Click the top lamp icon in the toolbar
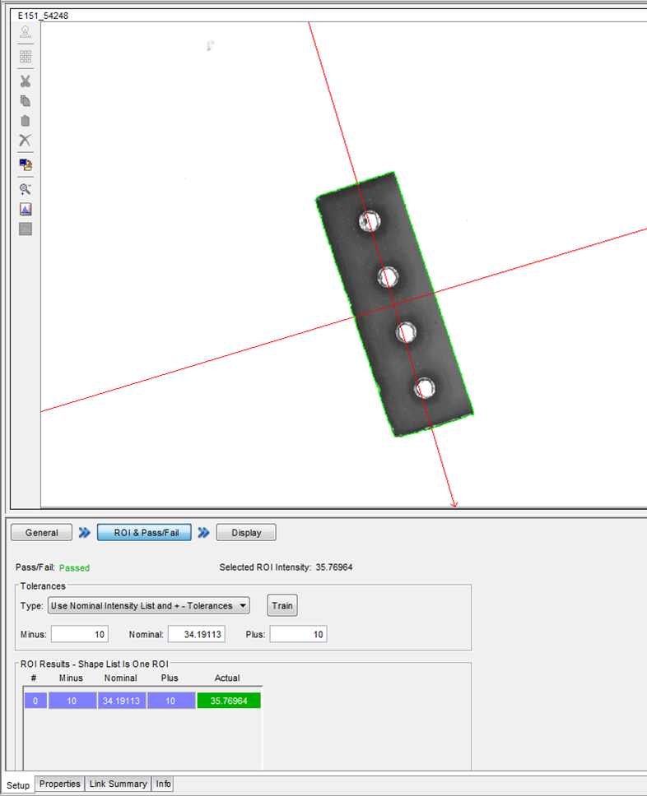 tap(26, 32)
